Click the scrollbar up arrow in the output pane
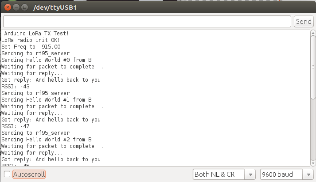This screenshot has width=316, height=182. (x=313, y=33)
